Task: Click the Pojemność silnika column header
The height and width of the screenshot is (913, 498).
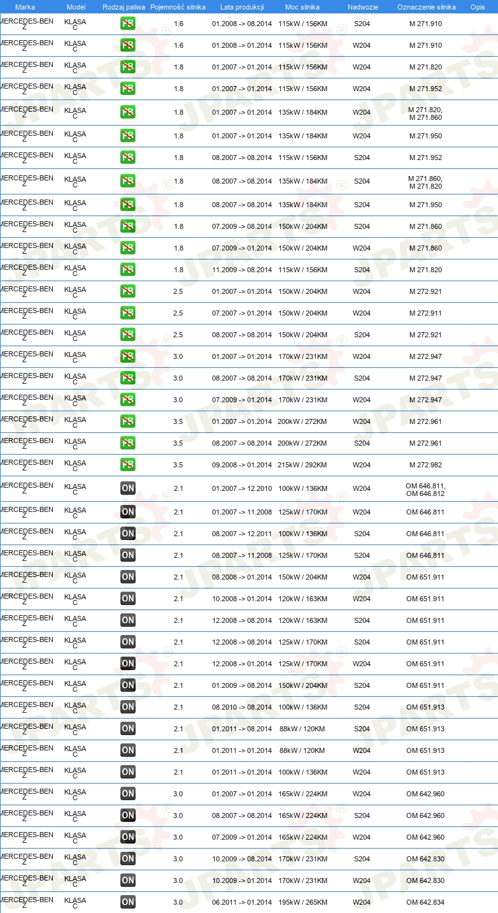Action: pyautogui.click(x=178, y=7)
